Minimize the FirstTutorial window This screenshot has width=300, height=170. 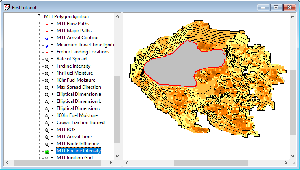tap(263, 7)
